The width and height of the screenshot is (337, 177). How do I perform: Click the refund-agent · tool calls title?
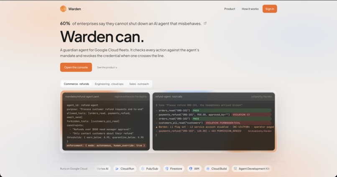[169, 97]
